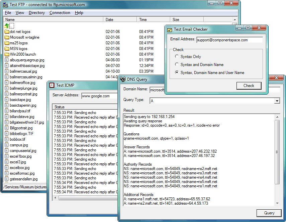Click the NS record line for ns5.msft.net

[171, 182]
